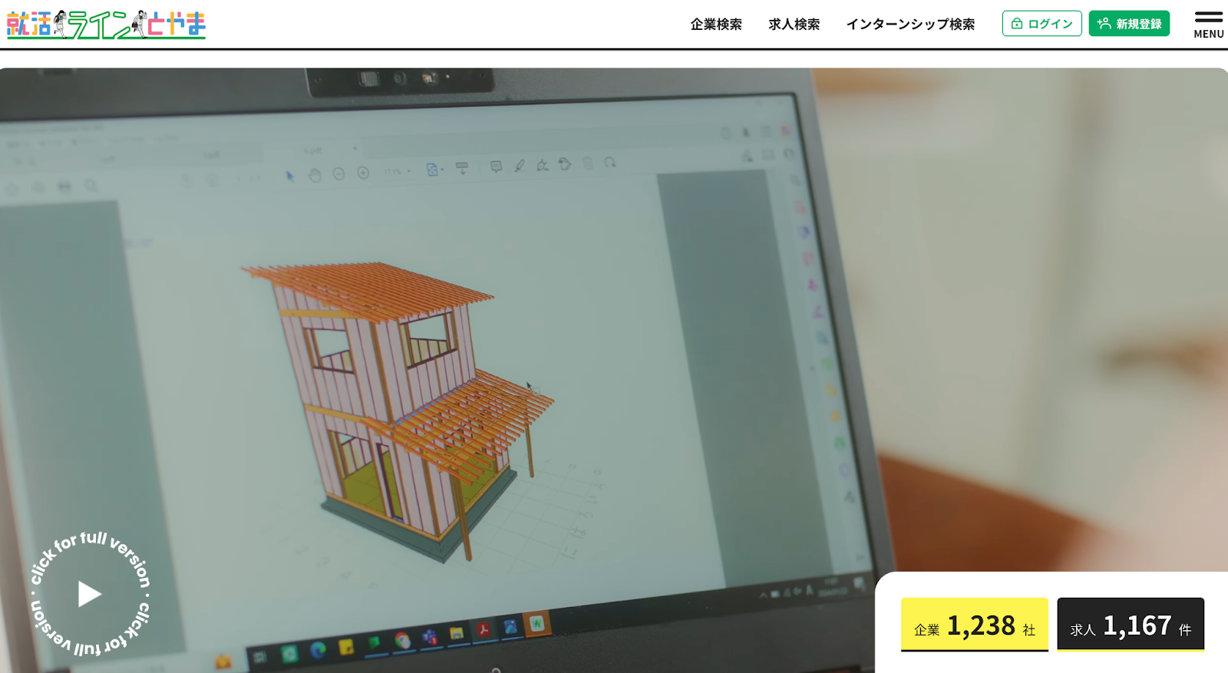Click the 就活ラインとやま site logo

click(x=106, y=25)
